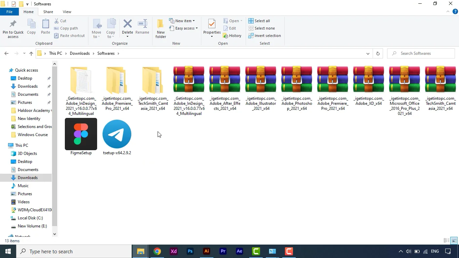Select the Adobe_XD_x64 archive
The image size is (459, 258).
(x=369, y=86)
